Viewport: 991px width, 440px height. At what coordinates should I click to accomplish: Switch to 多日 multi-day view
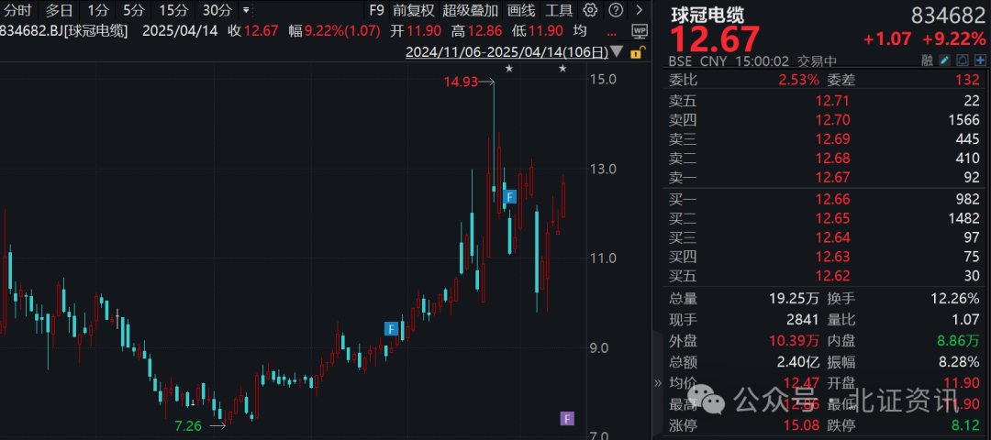59,10
